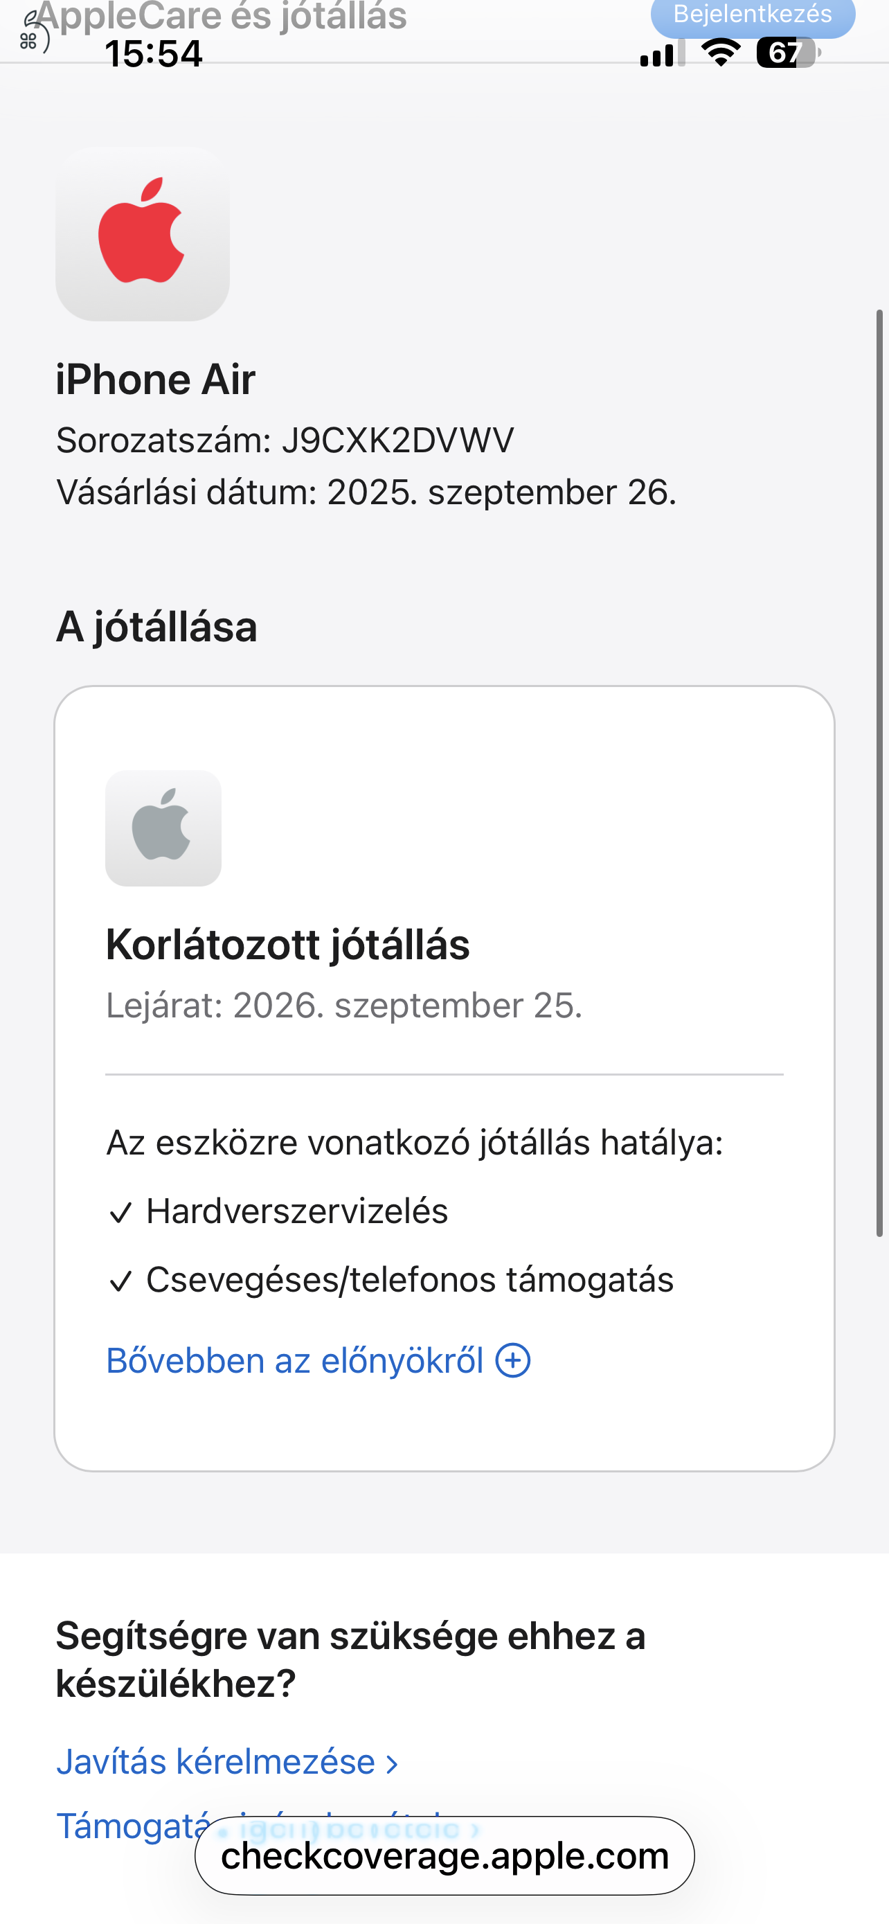Tap the Sorozatszám serial number line
889x1924 pixels.
coord(285,440)
